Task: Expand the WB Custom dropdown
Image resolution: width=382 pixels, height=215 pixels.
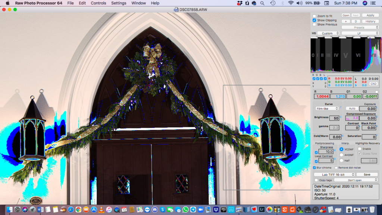Action: (x=328, y=33)
